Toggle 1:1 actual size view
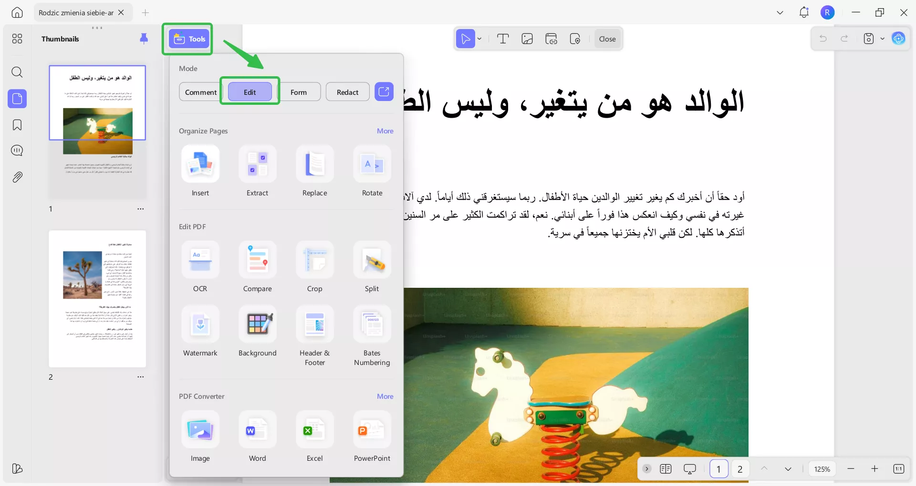 point(899,469)
